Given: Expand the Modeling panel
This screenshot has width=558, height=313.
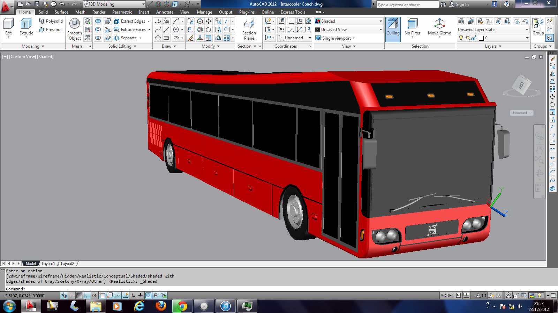Looking at the screenshot, I should pyautogui.click(x=33, y=46).
